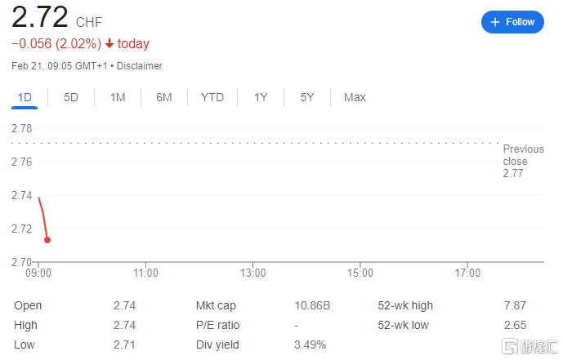
Task: Select the 1D chart tab
Action: [25, 97]
